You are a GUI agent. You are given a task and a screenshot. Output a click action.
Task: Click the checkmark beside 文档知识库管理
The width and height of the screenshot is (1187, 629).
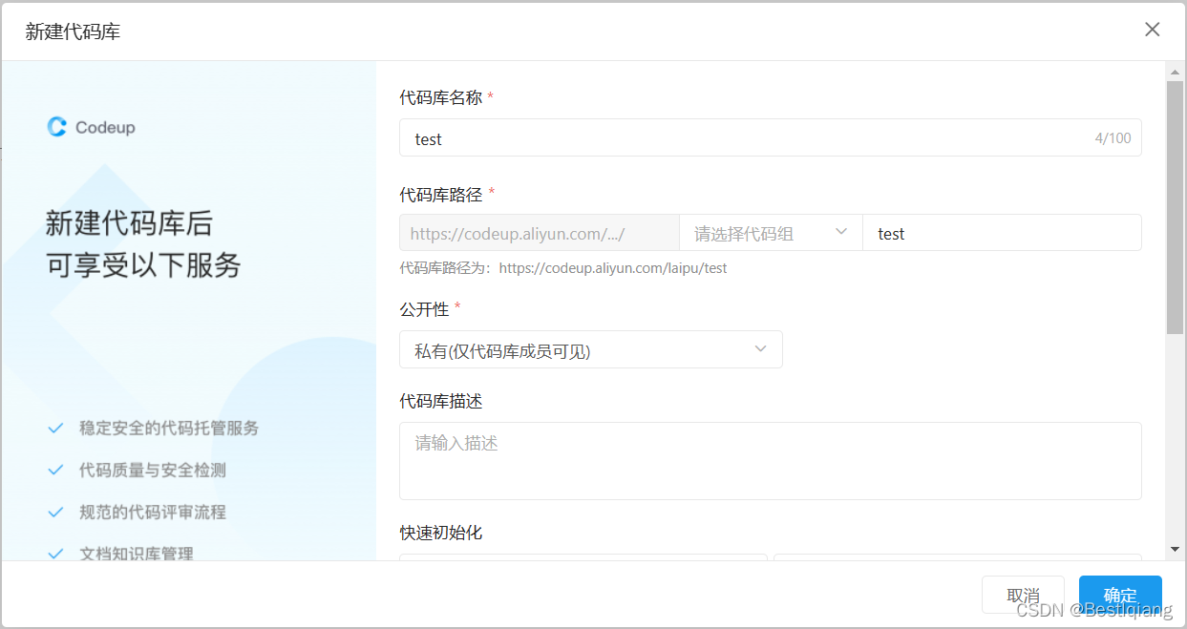[55, 552]
